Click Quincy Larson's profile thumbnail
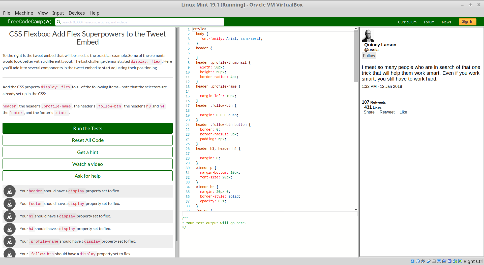The height and width of the screenshot is (265, 484). pos(368,36)
